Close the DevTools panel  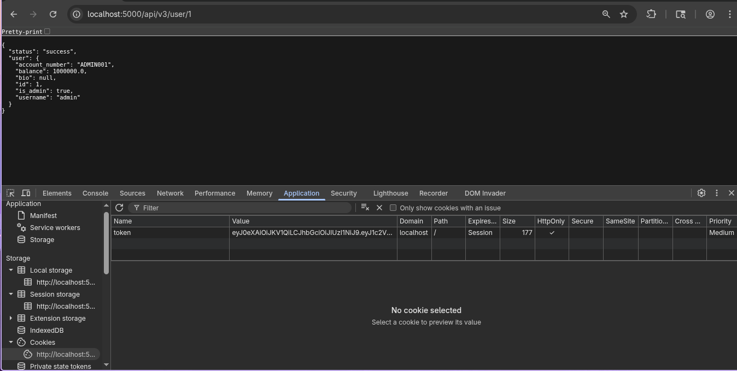pos(731,193)
